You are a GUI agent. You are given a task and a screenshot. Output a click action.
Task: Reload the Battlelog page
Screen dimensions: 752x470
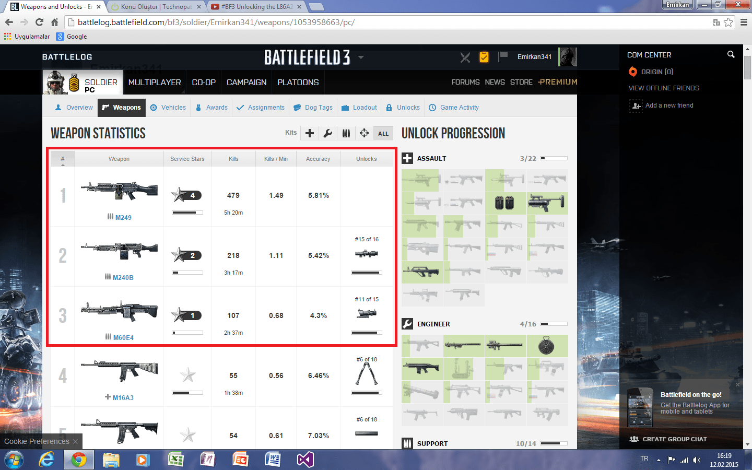pyautogui.click(x=39, y=22)
